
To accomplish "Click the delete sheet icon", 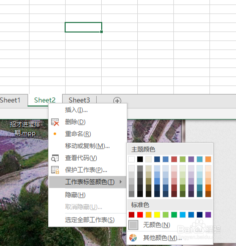I will (55, 122).
